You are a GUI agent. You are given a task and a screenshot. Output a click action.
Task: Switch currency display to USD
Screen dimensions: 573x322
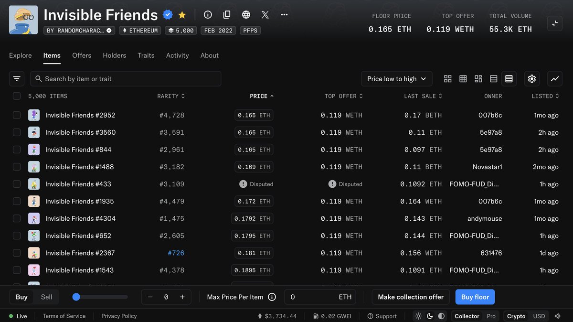pos(539,316)
